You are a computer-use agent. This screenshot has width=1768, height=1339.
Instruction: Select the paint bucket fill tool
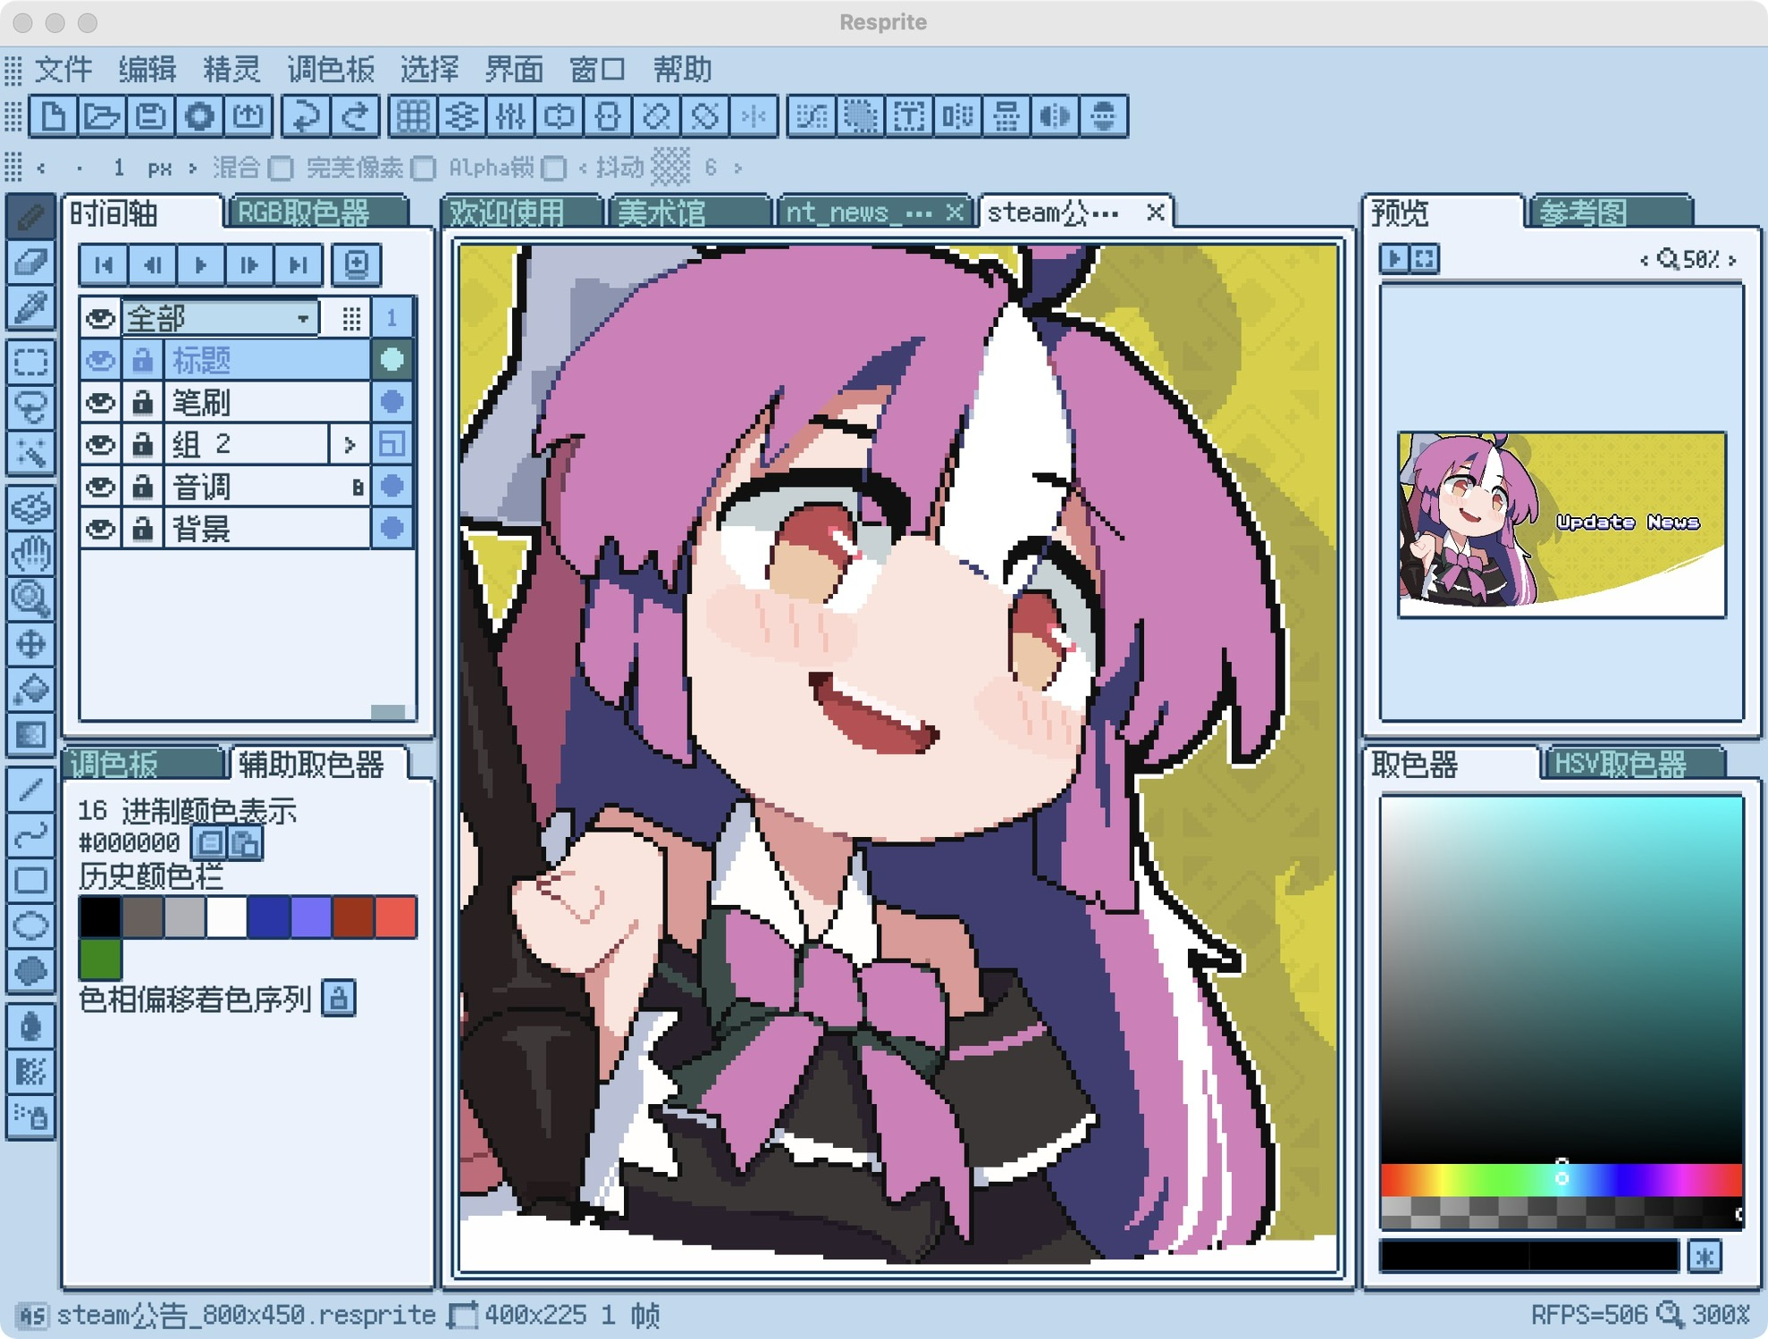(x=30, y=689)
